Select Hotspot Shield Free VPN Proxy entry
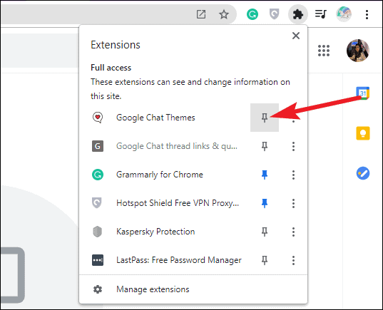Screen dimensions: 383x310 165,203
